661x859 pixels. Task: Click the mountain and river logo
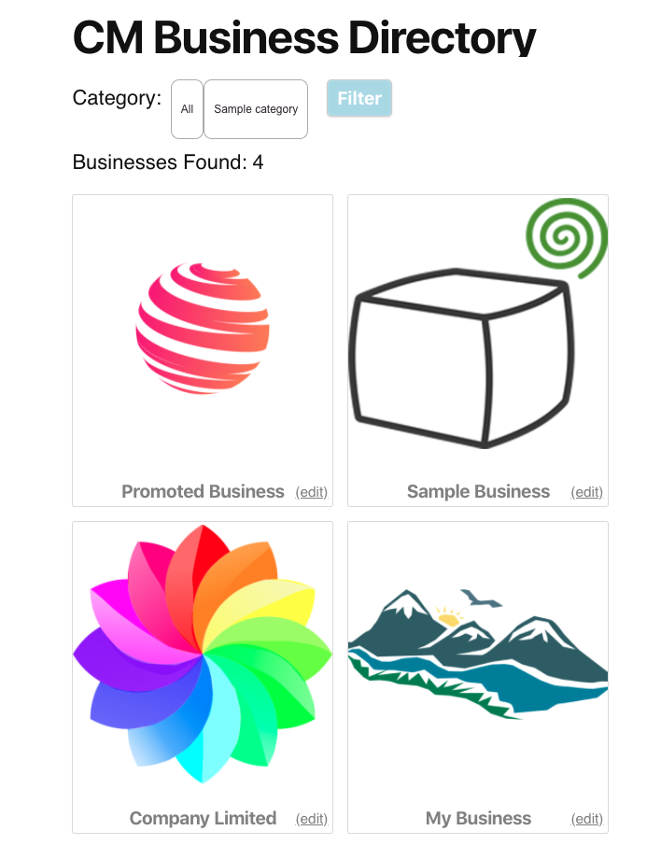click(478, 654)
